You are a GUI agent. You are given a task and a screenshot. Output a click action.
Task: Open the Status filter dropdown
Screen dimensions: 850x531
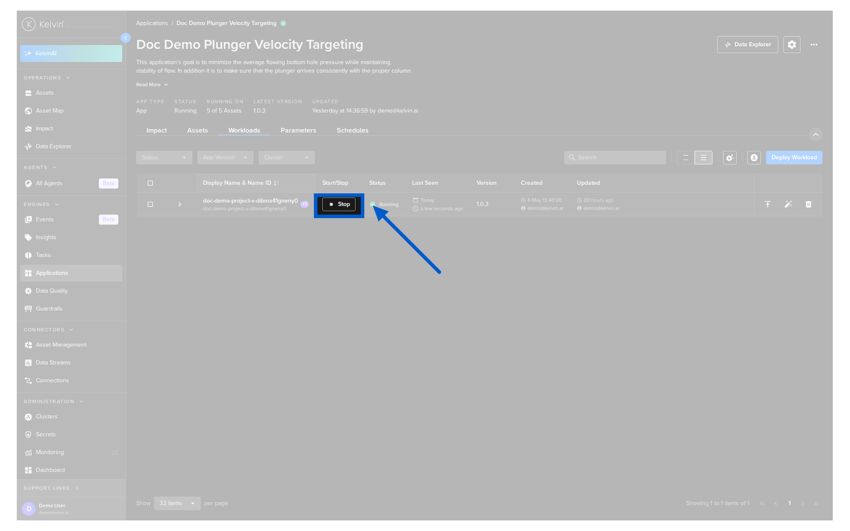tap(164, 158)
